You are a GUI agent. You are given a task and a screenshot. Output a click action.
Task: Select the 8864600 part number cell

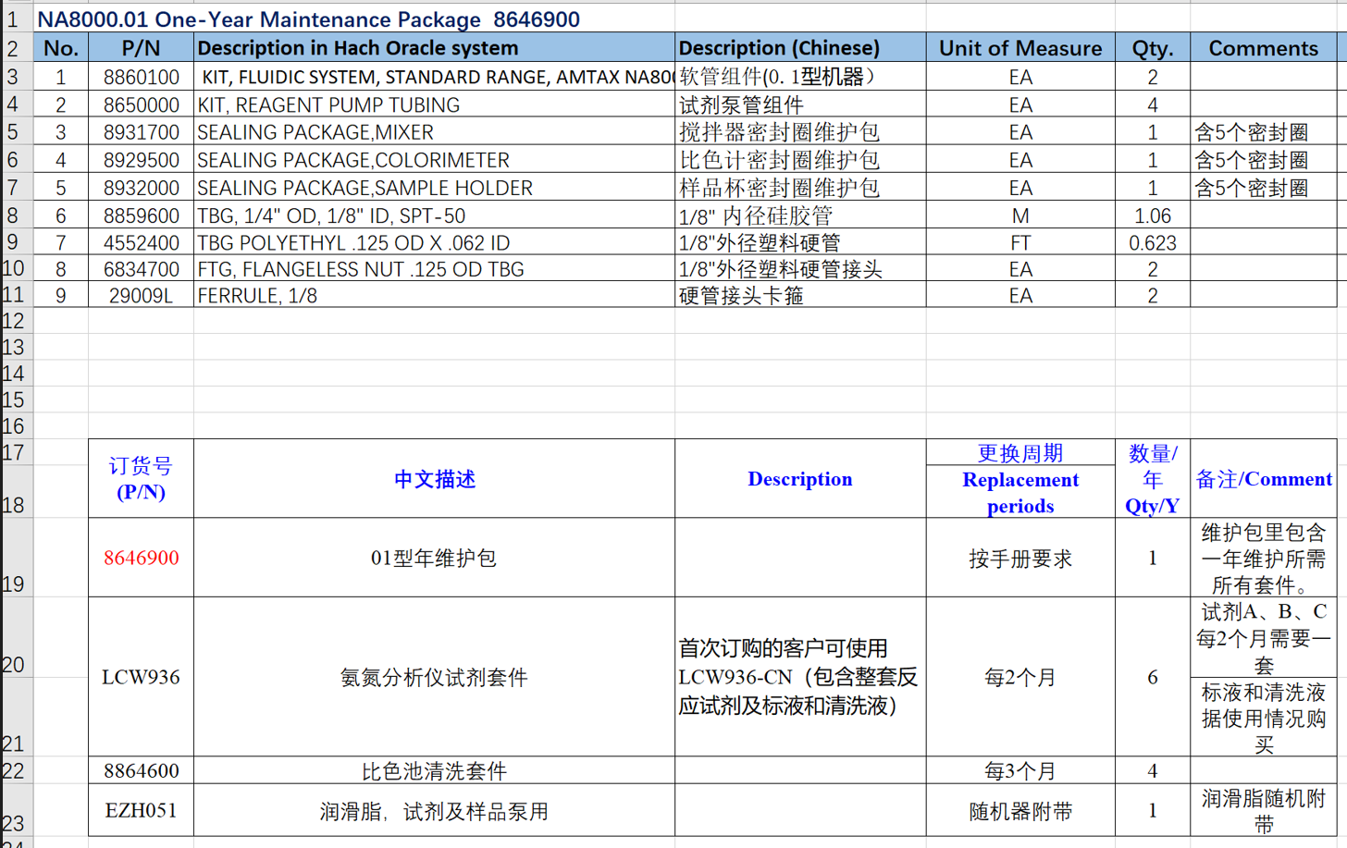[141, 771]
